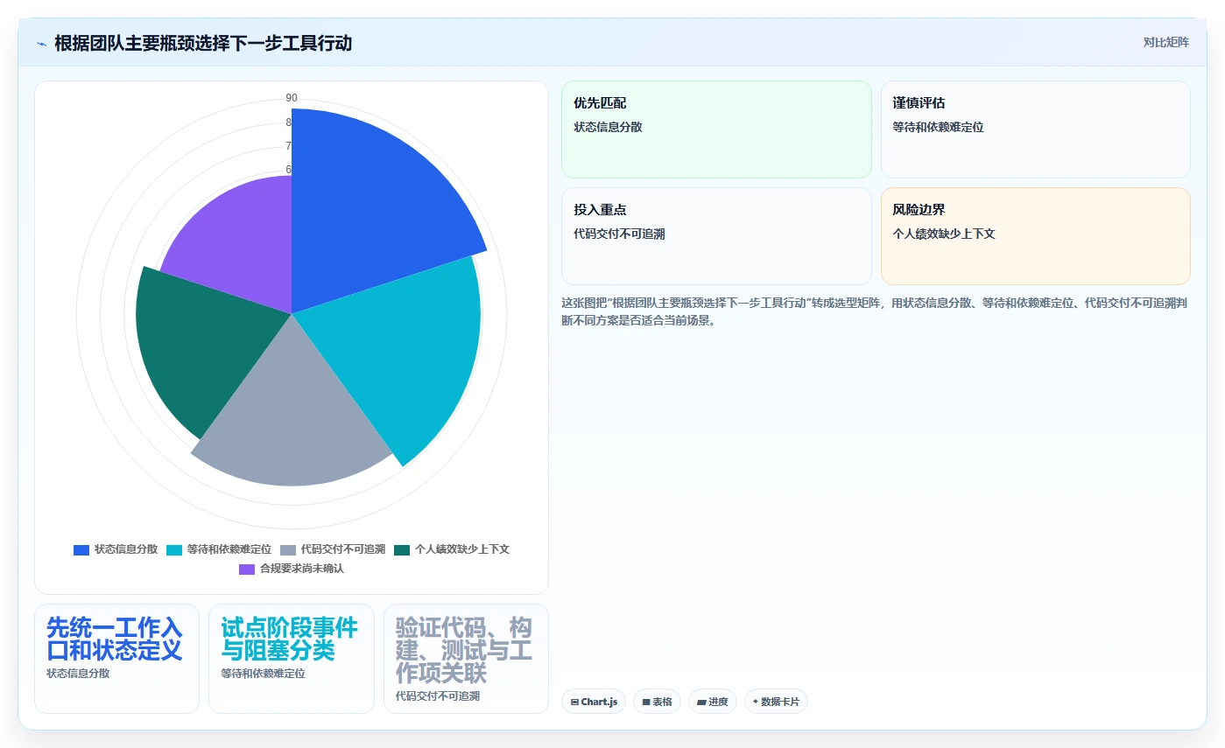The height and width of the screenshot is (748, 1225).
Task: Click the Chart.js tag chip
Action: 594,702
